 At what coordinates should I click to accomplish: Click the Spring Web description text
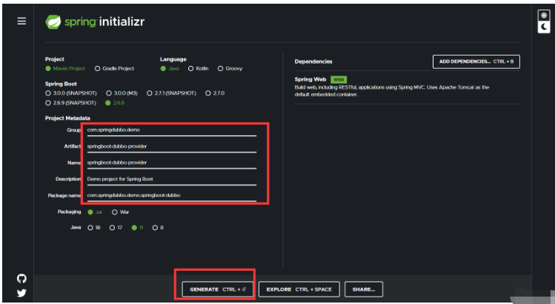click(392, 91)
